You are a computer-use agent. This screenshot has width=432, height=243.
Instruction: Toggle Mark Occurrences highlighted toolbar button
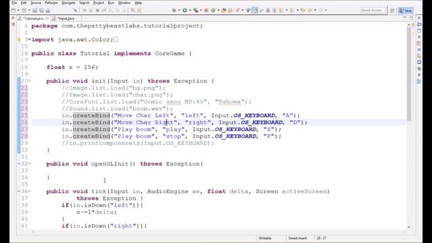pyautogui.click(x=255, y=10)
